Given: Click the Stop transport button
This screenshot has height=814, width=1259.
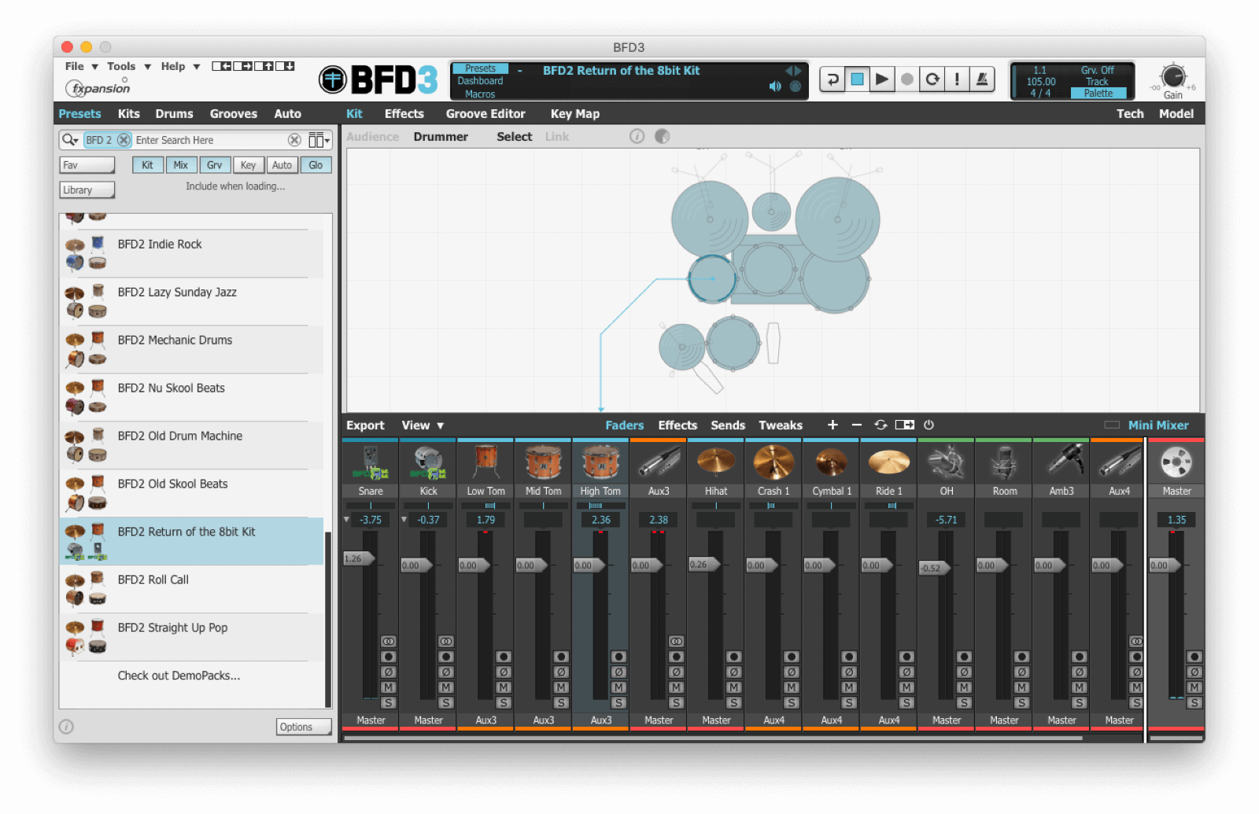Looking at the screenshot, I should (857, 79).
